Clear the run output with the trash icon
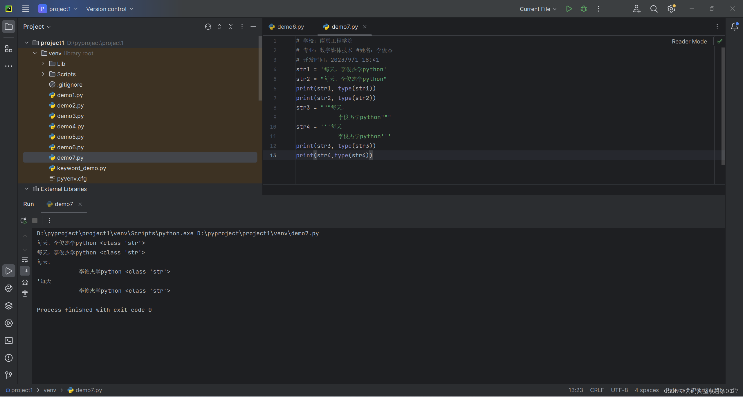This screenshot has width=743, height=397. click(25, 294)
